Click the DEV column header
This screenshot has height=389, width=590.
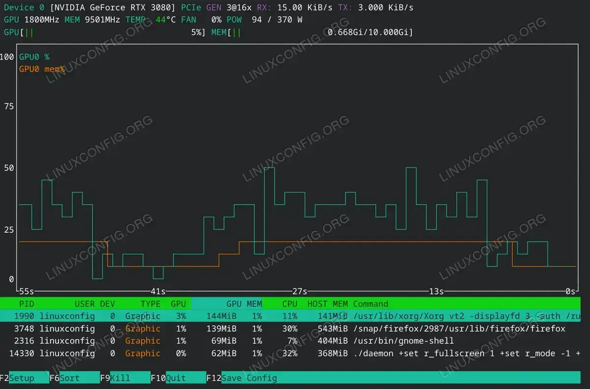pyautogui.click(x=107, y=304)
